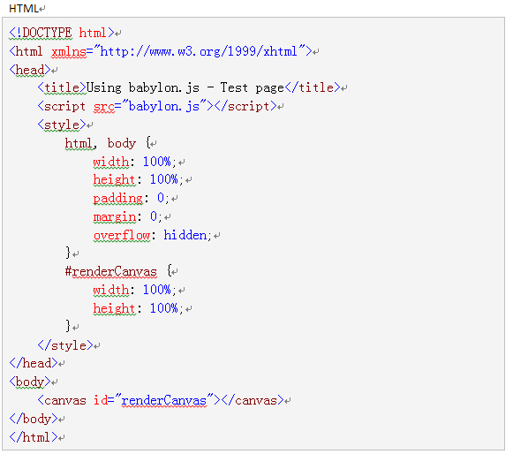This screenshot has height=454, width=513.
Task: Click the xmlns attribute in the html tag
Action: (69, 51)
